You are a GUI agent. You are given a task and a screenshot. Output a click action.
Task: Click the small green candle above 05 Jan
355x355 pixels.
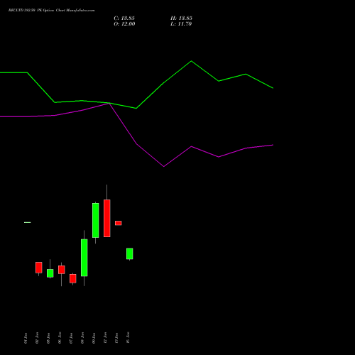pos(50,273)
